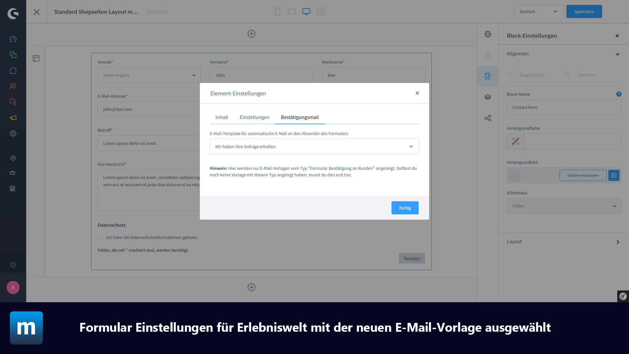Screen dimensions: 629x354
Task: Click Dateien hochladen button
Action: tap(582, 175)
